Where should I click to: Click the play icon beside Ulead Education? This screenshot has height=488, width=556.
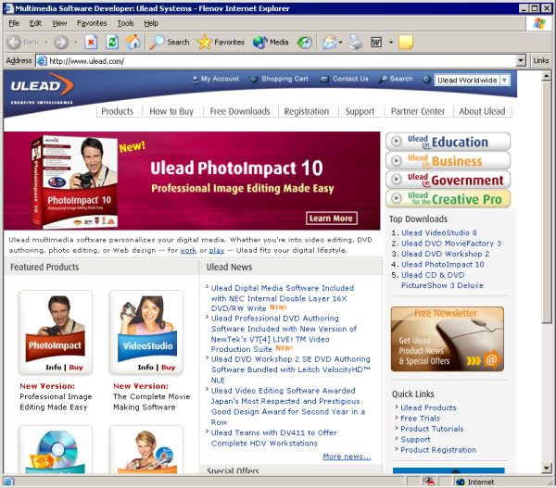[396, 142]
